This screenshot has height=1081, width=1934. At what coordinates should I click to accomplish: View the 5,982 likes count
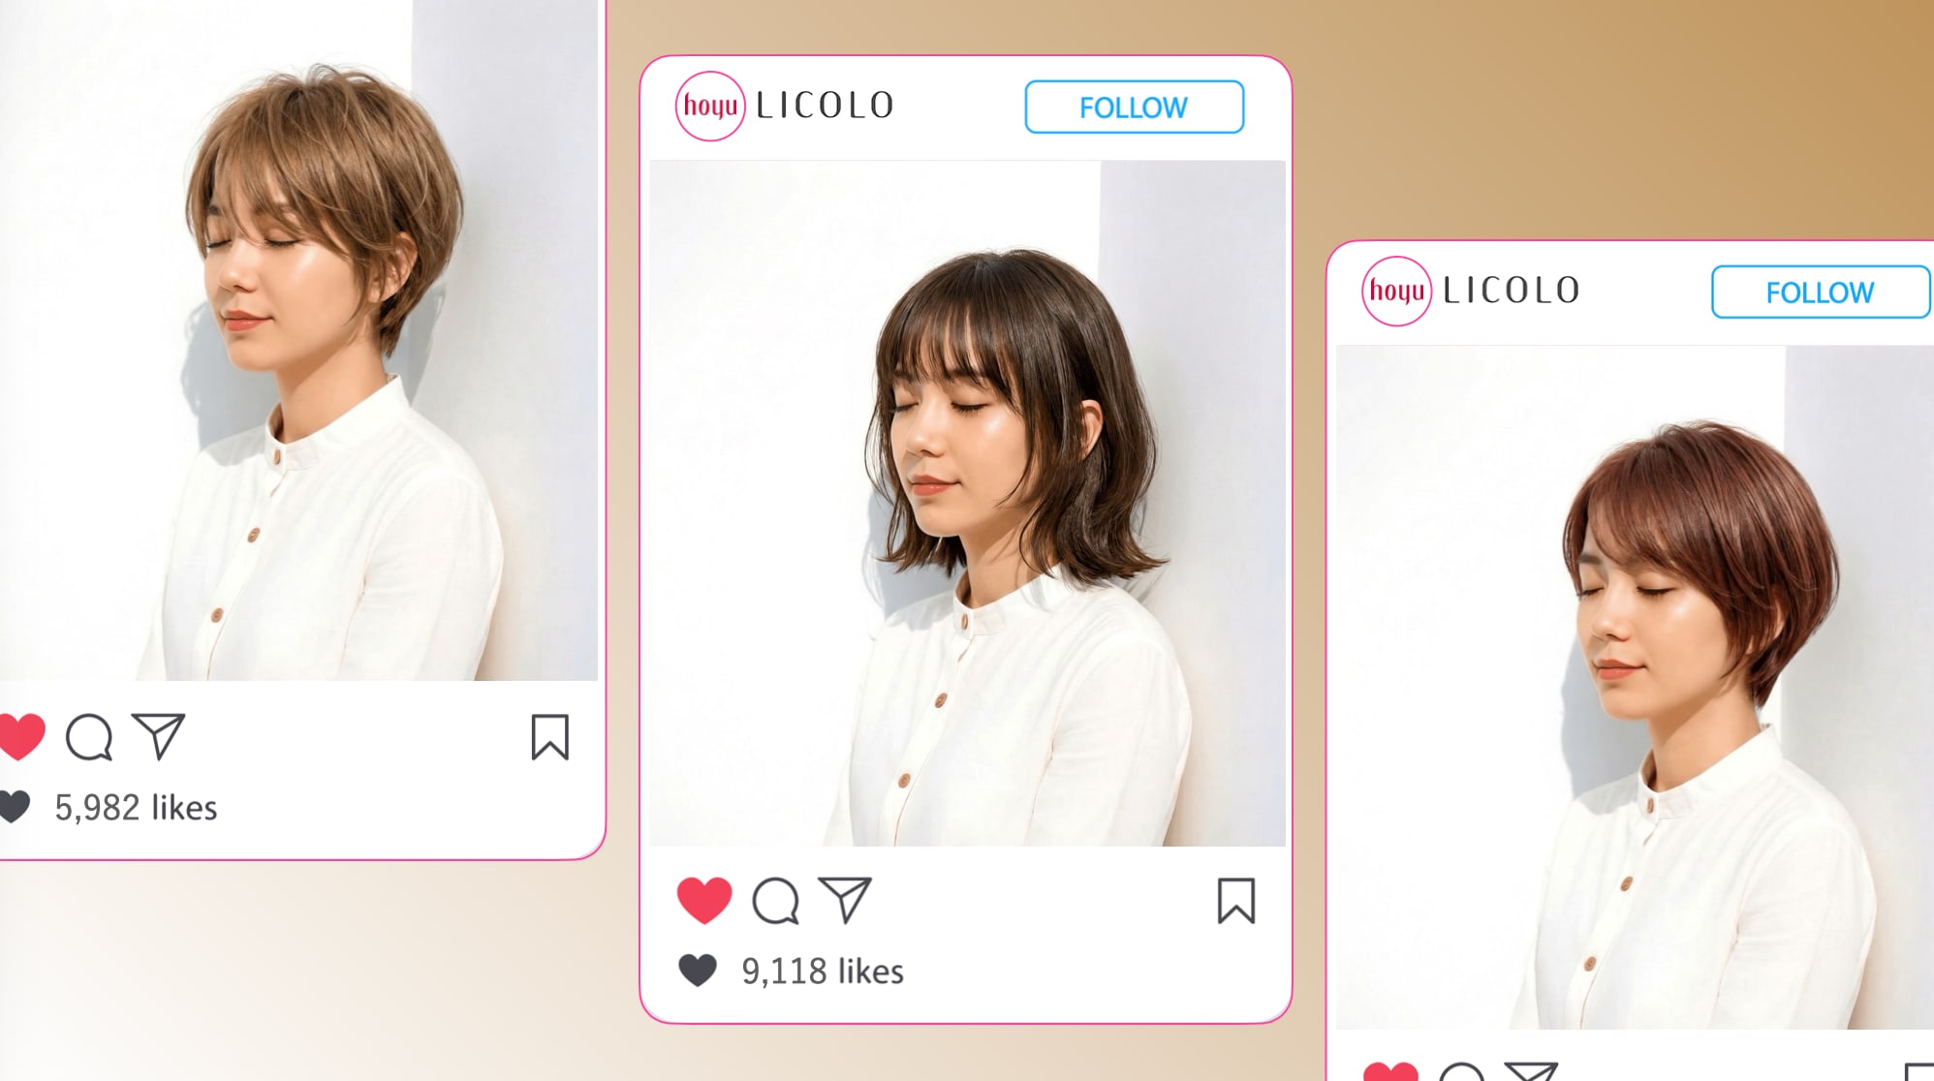[136, 807]
